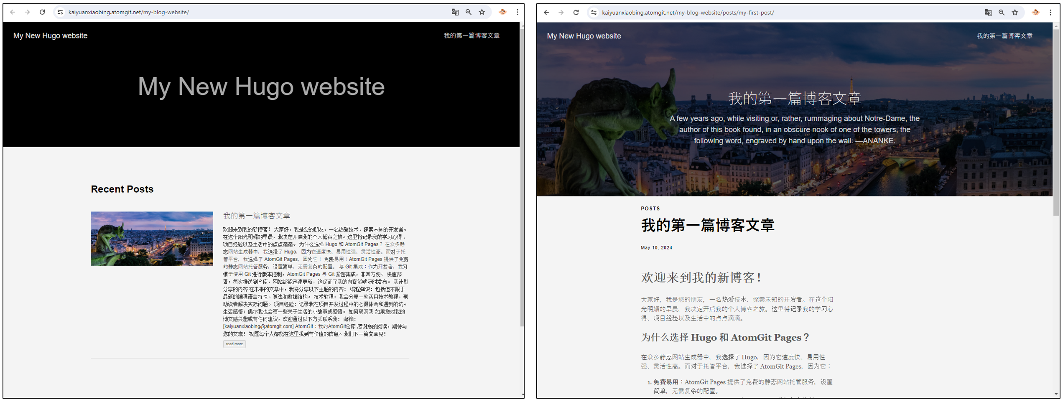Click the gargoyle thumbnail image in Recent Posts
This screenshot has height=402, width=1063.
click(151, 238)
